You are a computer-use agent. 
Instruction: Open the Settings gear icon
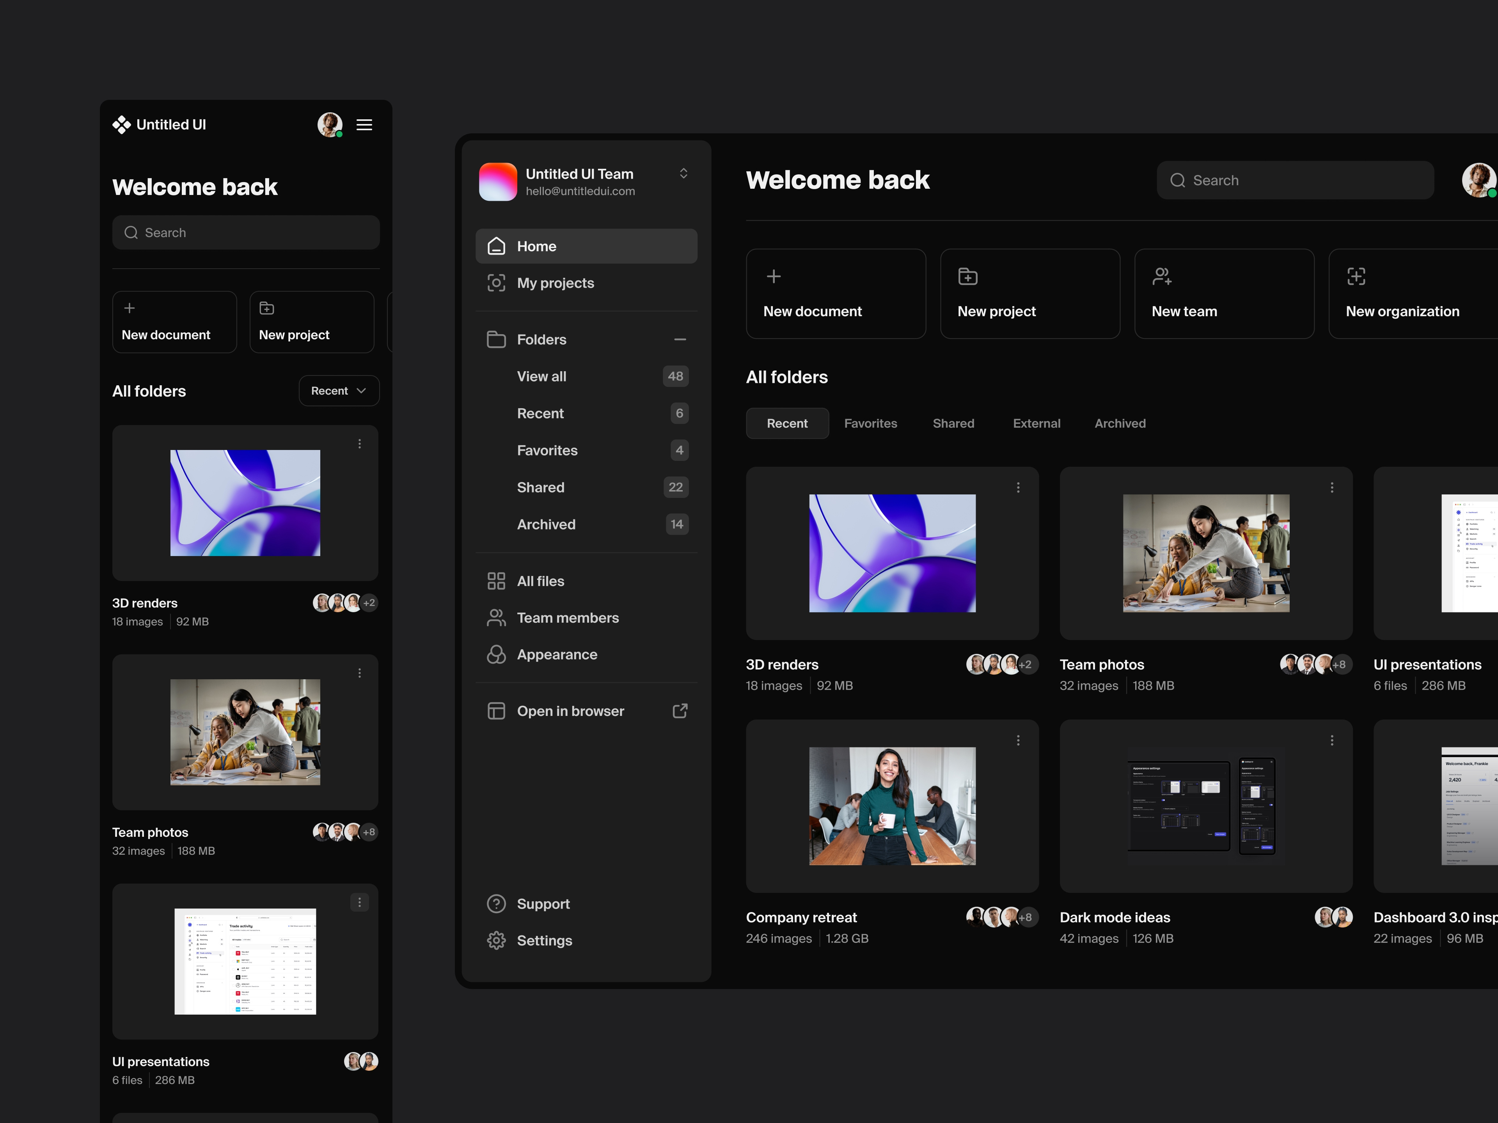click(496, 940)
